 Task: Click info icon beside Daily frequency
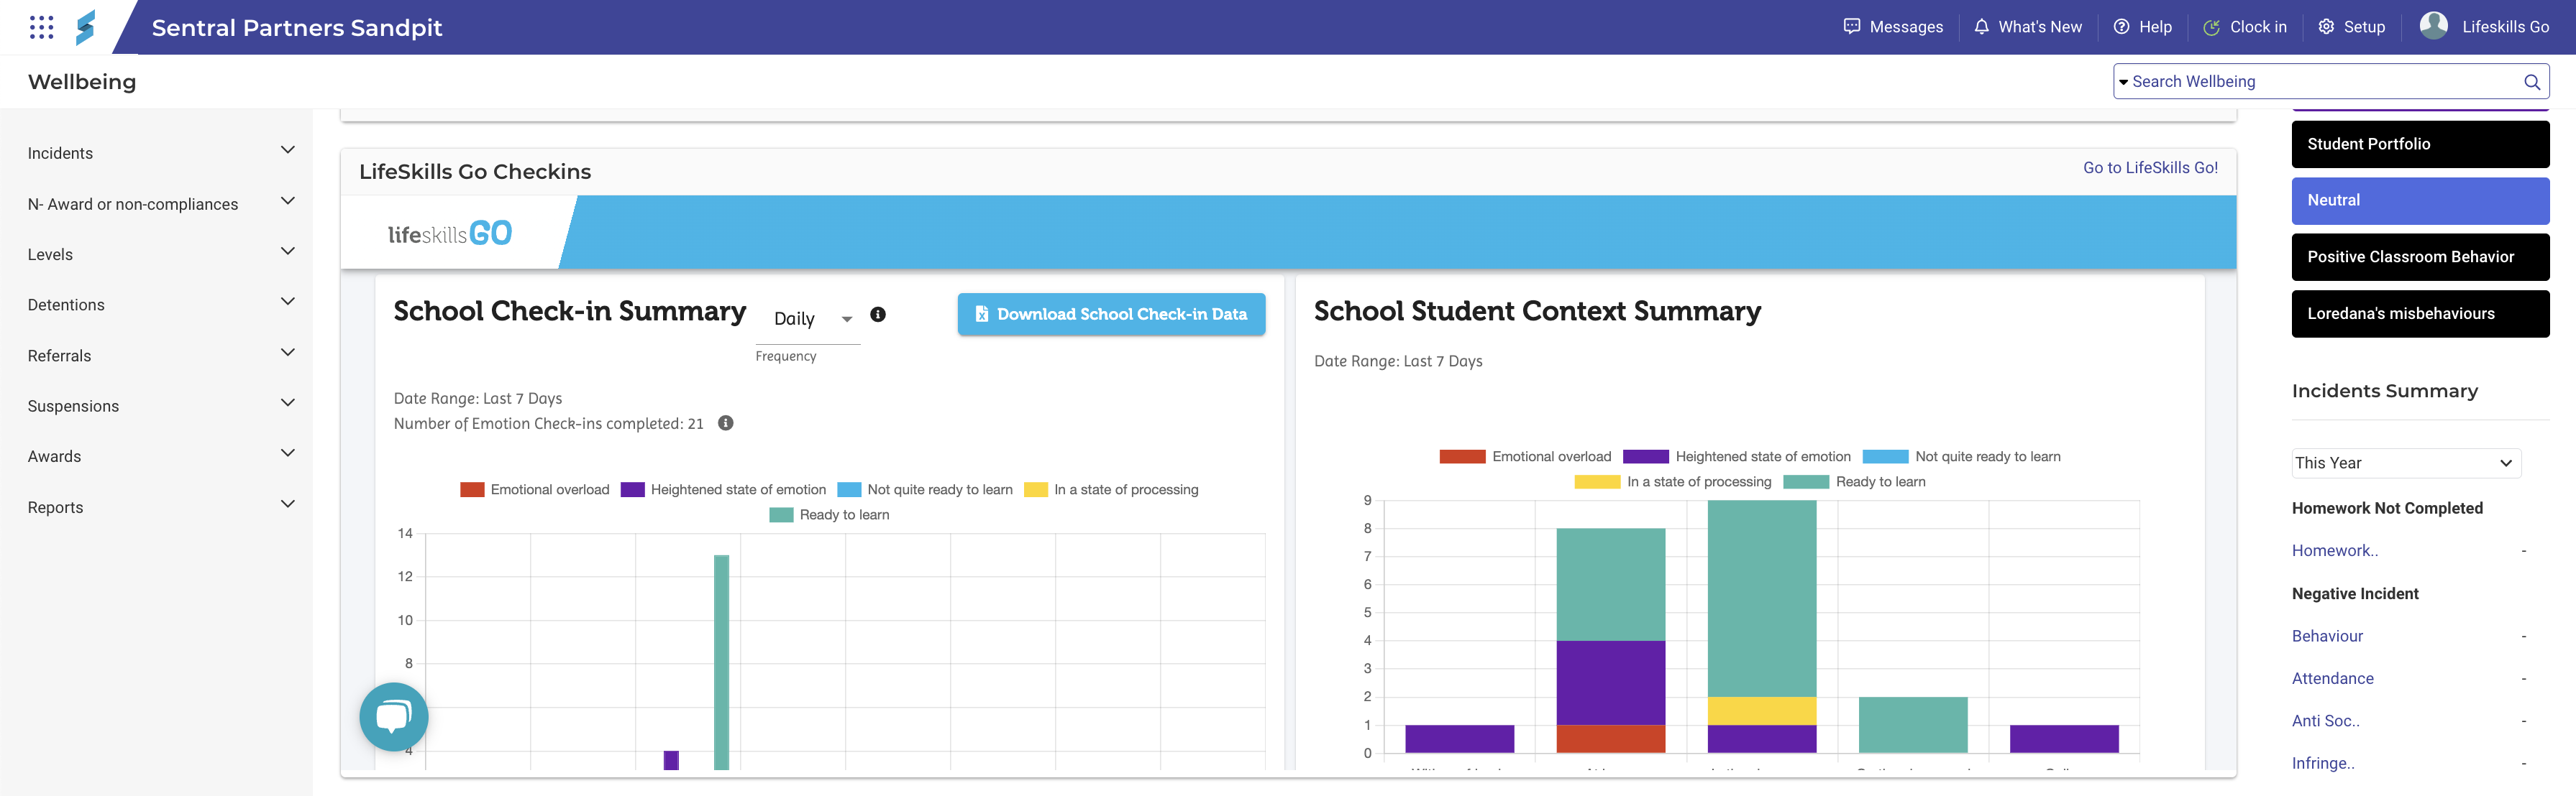coord(877,315)
